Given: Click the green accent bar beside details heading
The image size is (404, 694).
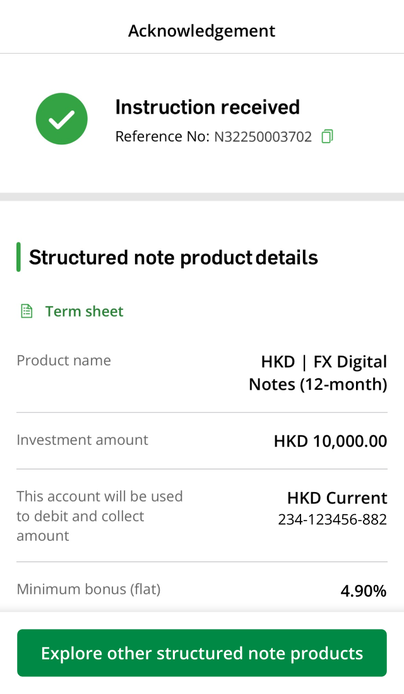Looking at the screenshot, I should pyautogui.click(x=20, y=257).
